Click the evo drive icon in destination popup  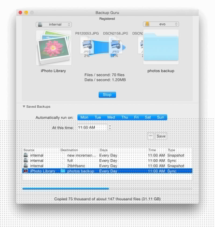coord(147,24)
